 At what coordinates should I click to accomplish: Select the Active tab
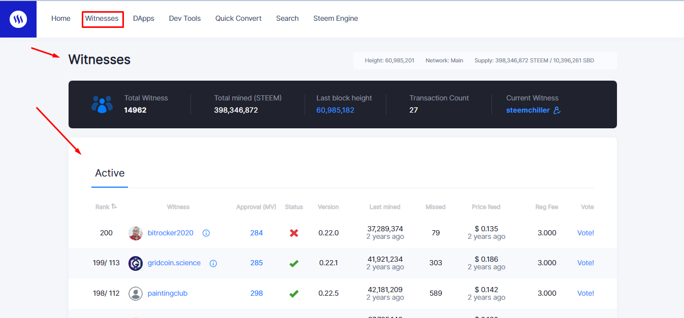110,173
